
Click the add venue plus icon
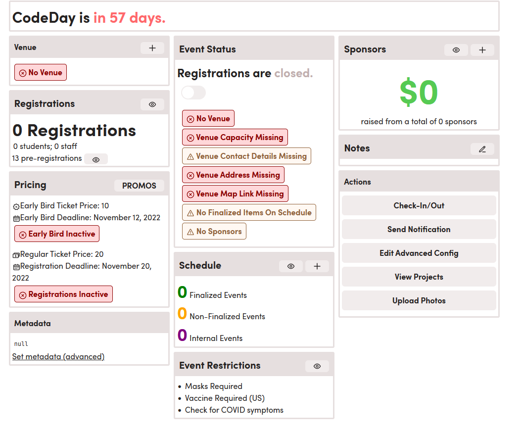point(152,48)
